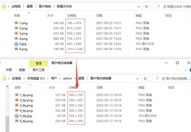Sort top window by 大小 column
The width and height of the screenshot is (191, 132).
coord(50,16)
